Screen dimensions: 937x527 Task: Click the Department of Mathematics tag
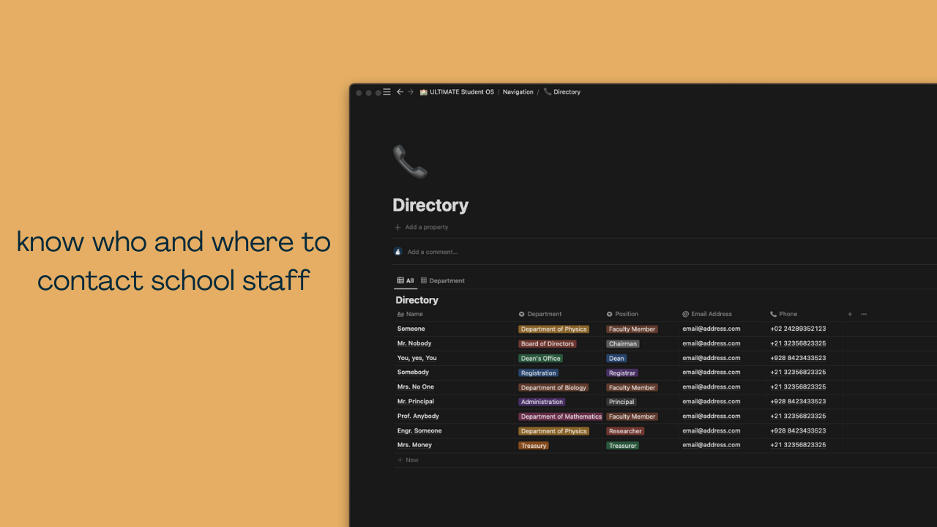tap(561, 416)
